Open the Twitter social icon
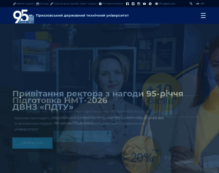 pyautogui.click(x=133, y=4)
